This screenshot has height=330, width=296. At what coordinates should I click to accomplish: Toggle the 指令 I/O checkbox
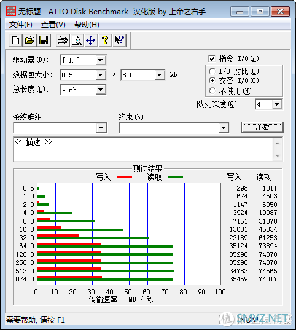click(212, 58)
